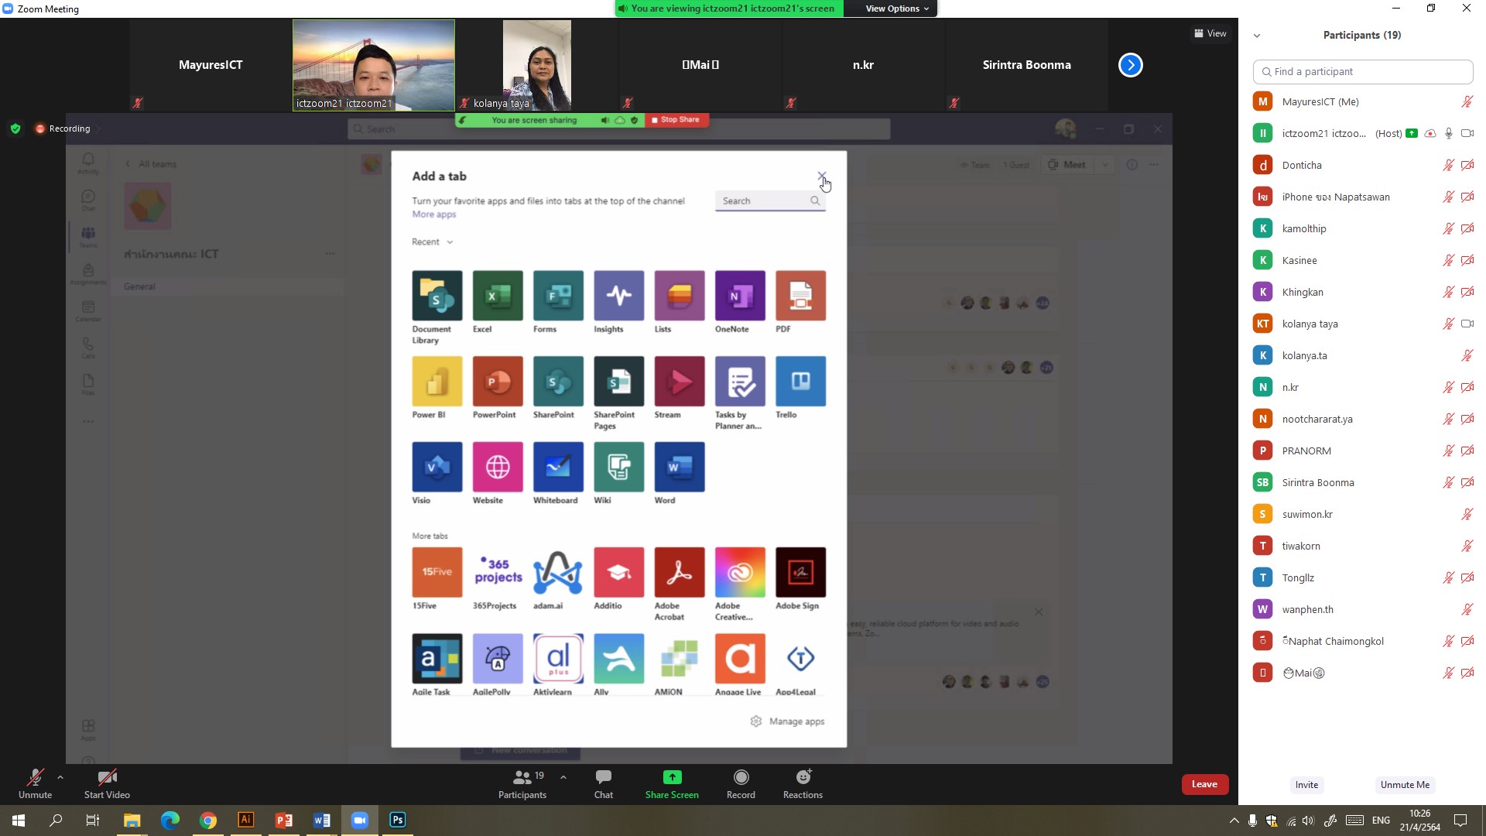Select the Visio app tile
Viewport: 1486px width, 836px height.
pyautogui.click(x=437, y=467)
